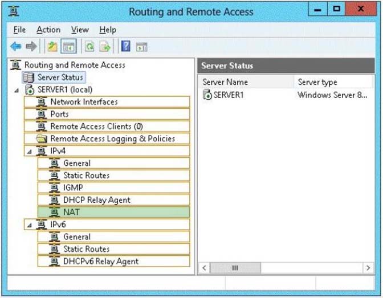Image resolution: width=383 pixels, height=298 pixels.
Task: Open the Action menu
Action: click(x=48, y=30)
